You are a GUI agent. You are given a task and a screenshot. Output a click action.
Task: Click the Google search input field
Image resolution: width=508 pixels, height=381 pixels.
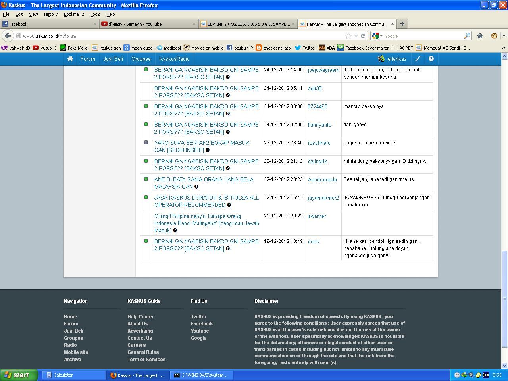(423, 36)
